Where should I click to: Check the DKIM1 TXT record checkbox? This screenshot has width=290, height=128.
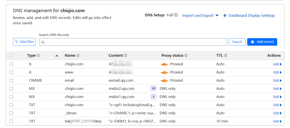(x=11, y=121)
